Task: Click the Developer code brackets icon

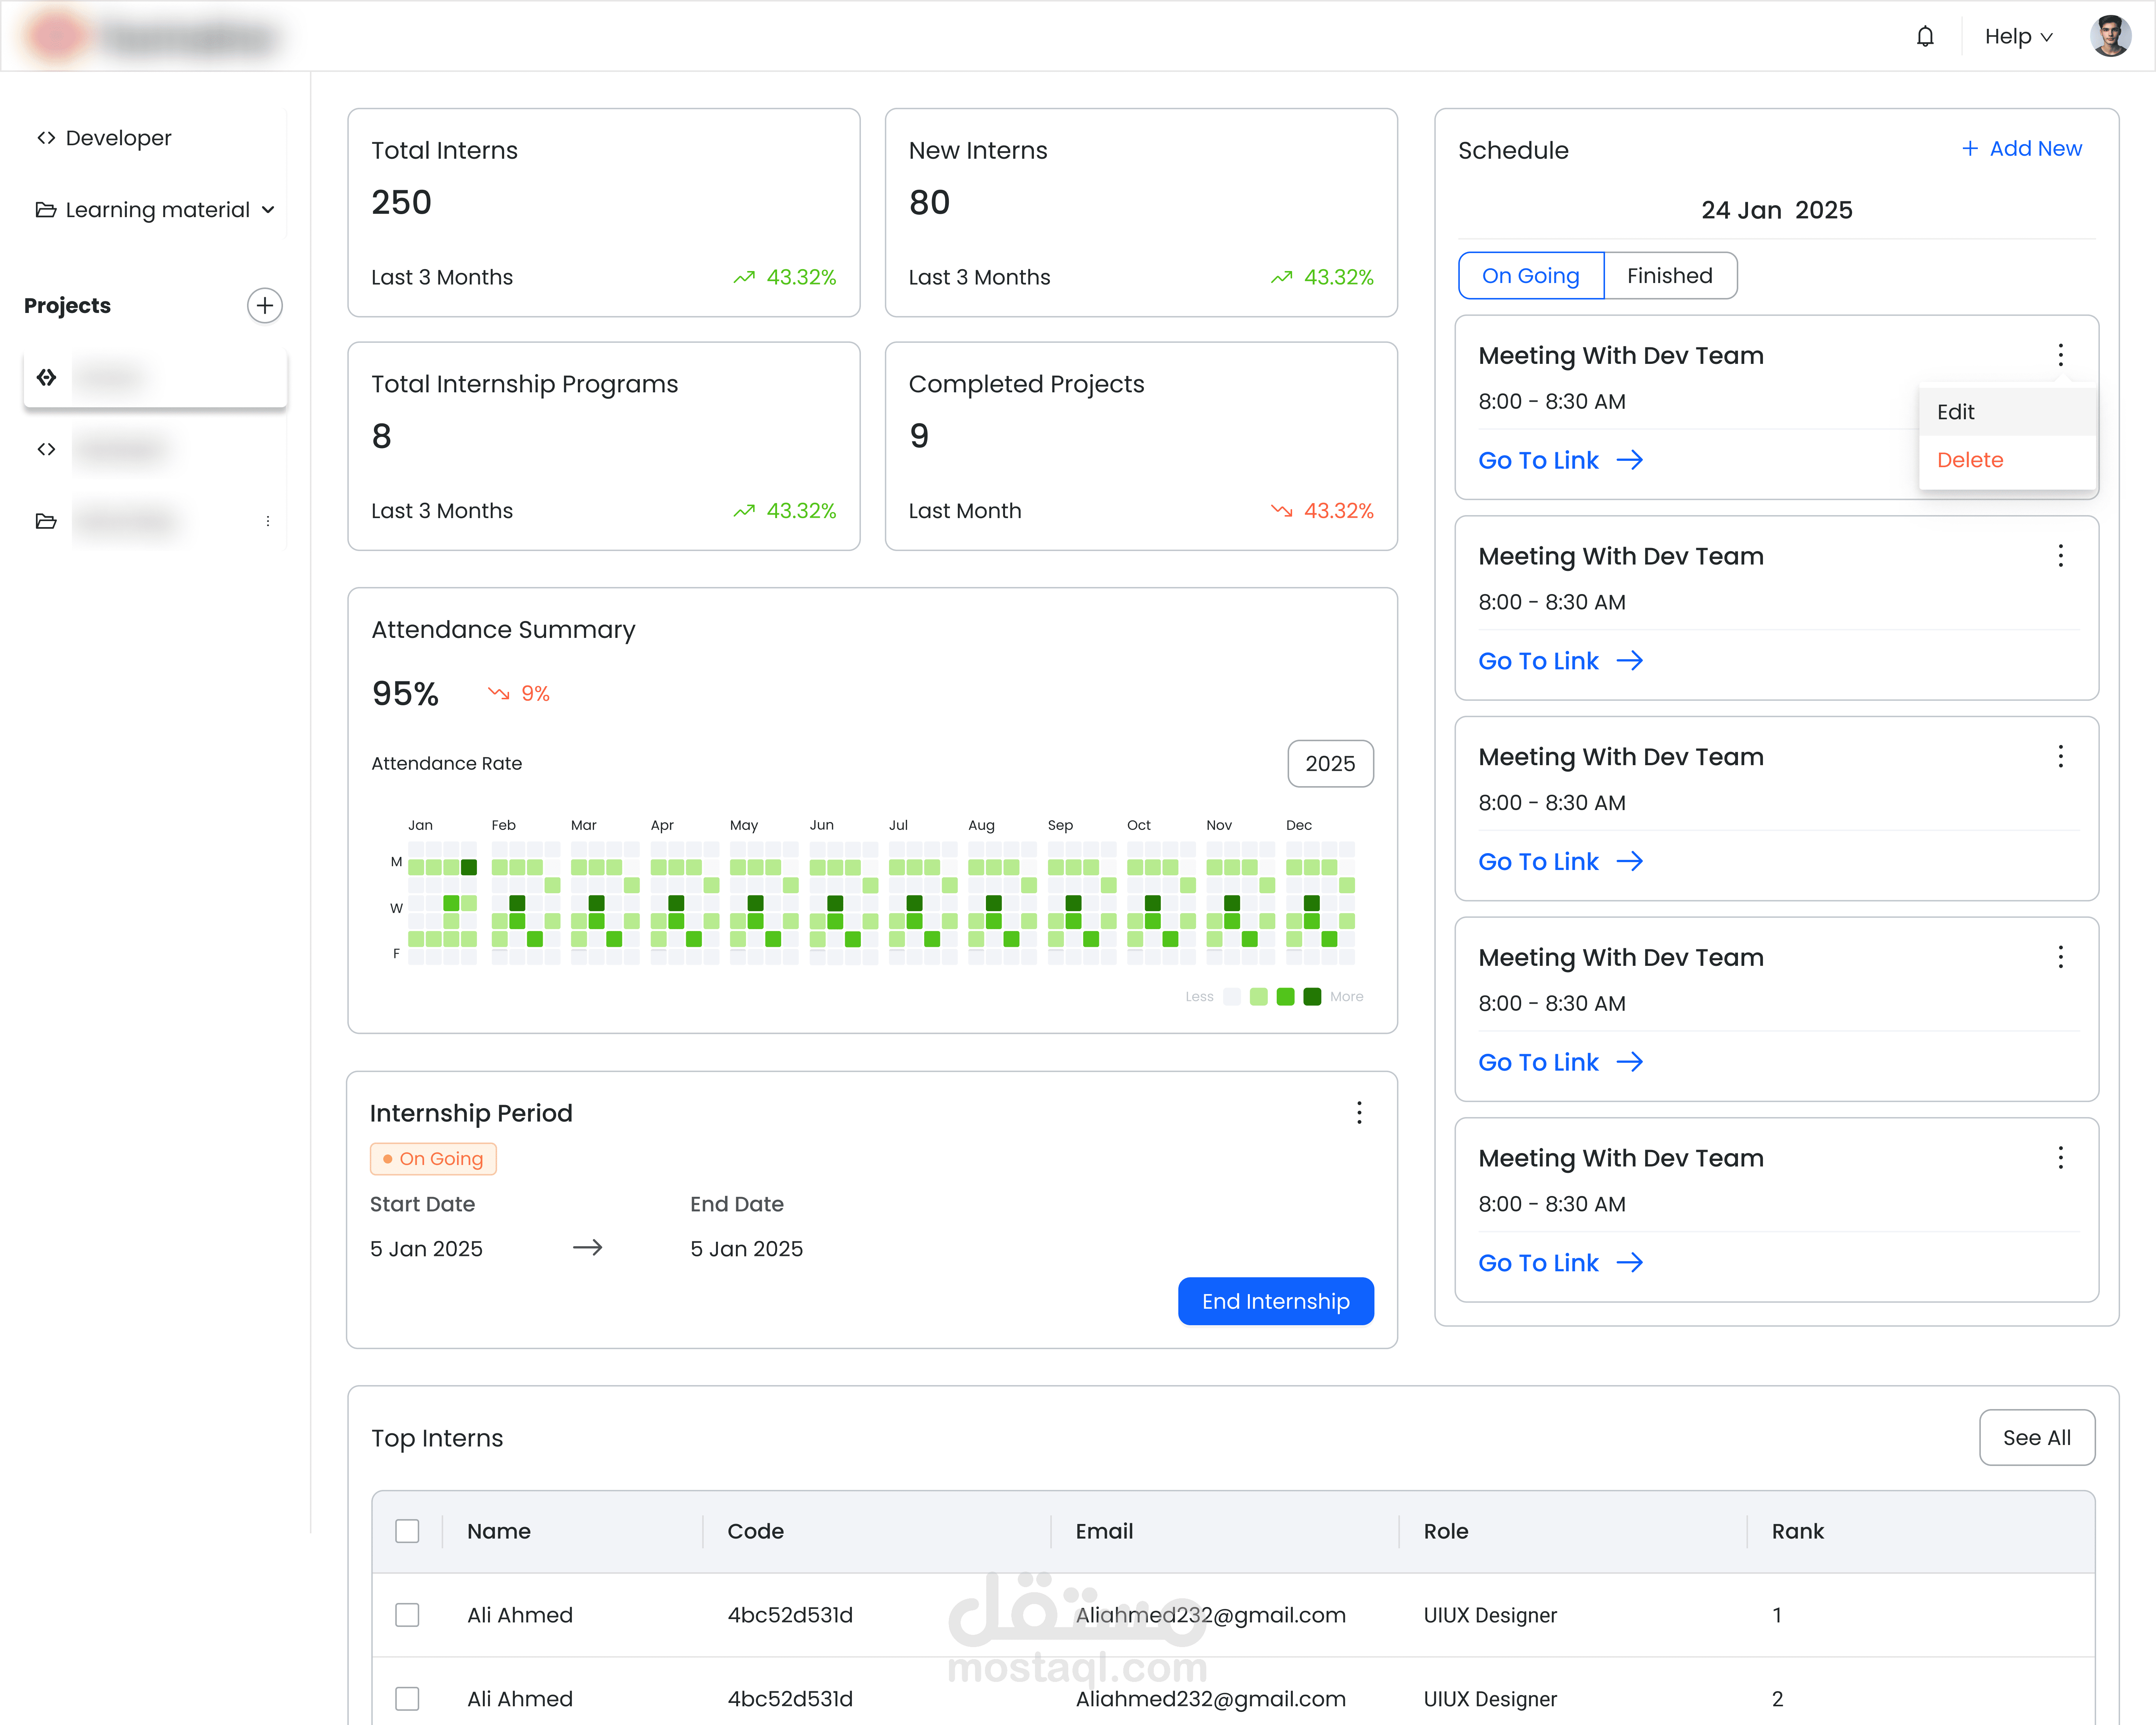Action: pyautogui.click(x=46, y=138)
